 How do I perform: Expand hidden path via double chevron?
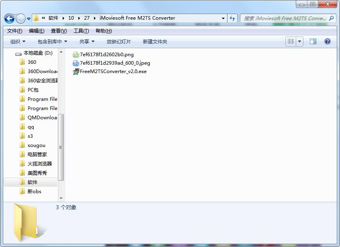click(43, 18)
